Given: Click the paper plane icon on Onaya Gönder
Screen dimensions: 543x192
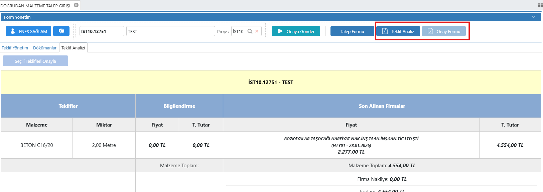Looking at the screenshot, I should [280, 31].
